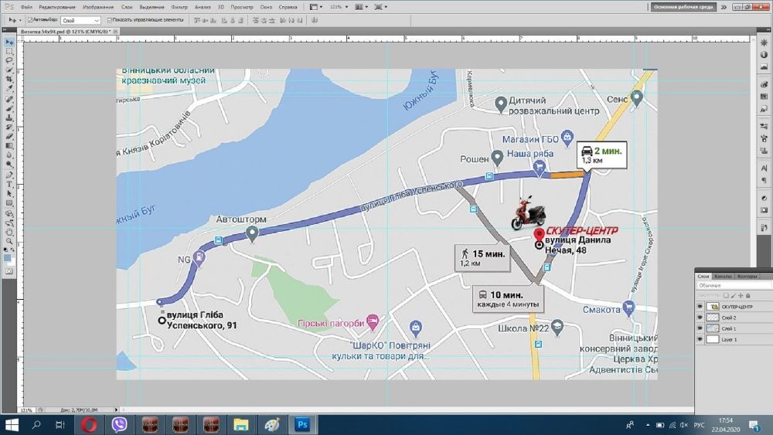Screen dimensions: 773x435
Task: Open the Paragraph panel icon
Action: point(764,180)
